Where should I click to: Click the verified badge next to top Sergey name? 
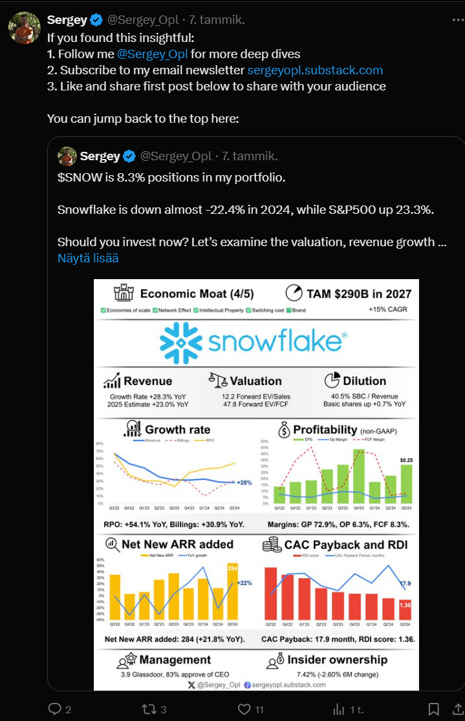[x=96, y=19]
